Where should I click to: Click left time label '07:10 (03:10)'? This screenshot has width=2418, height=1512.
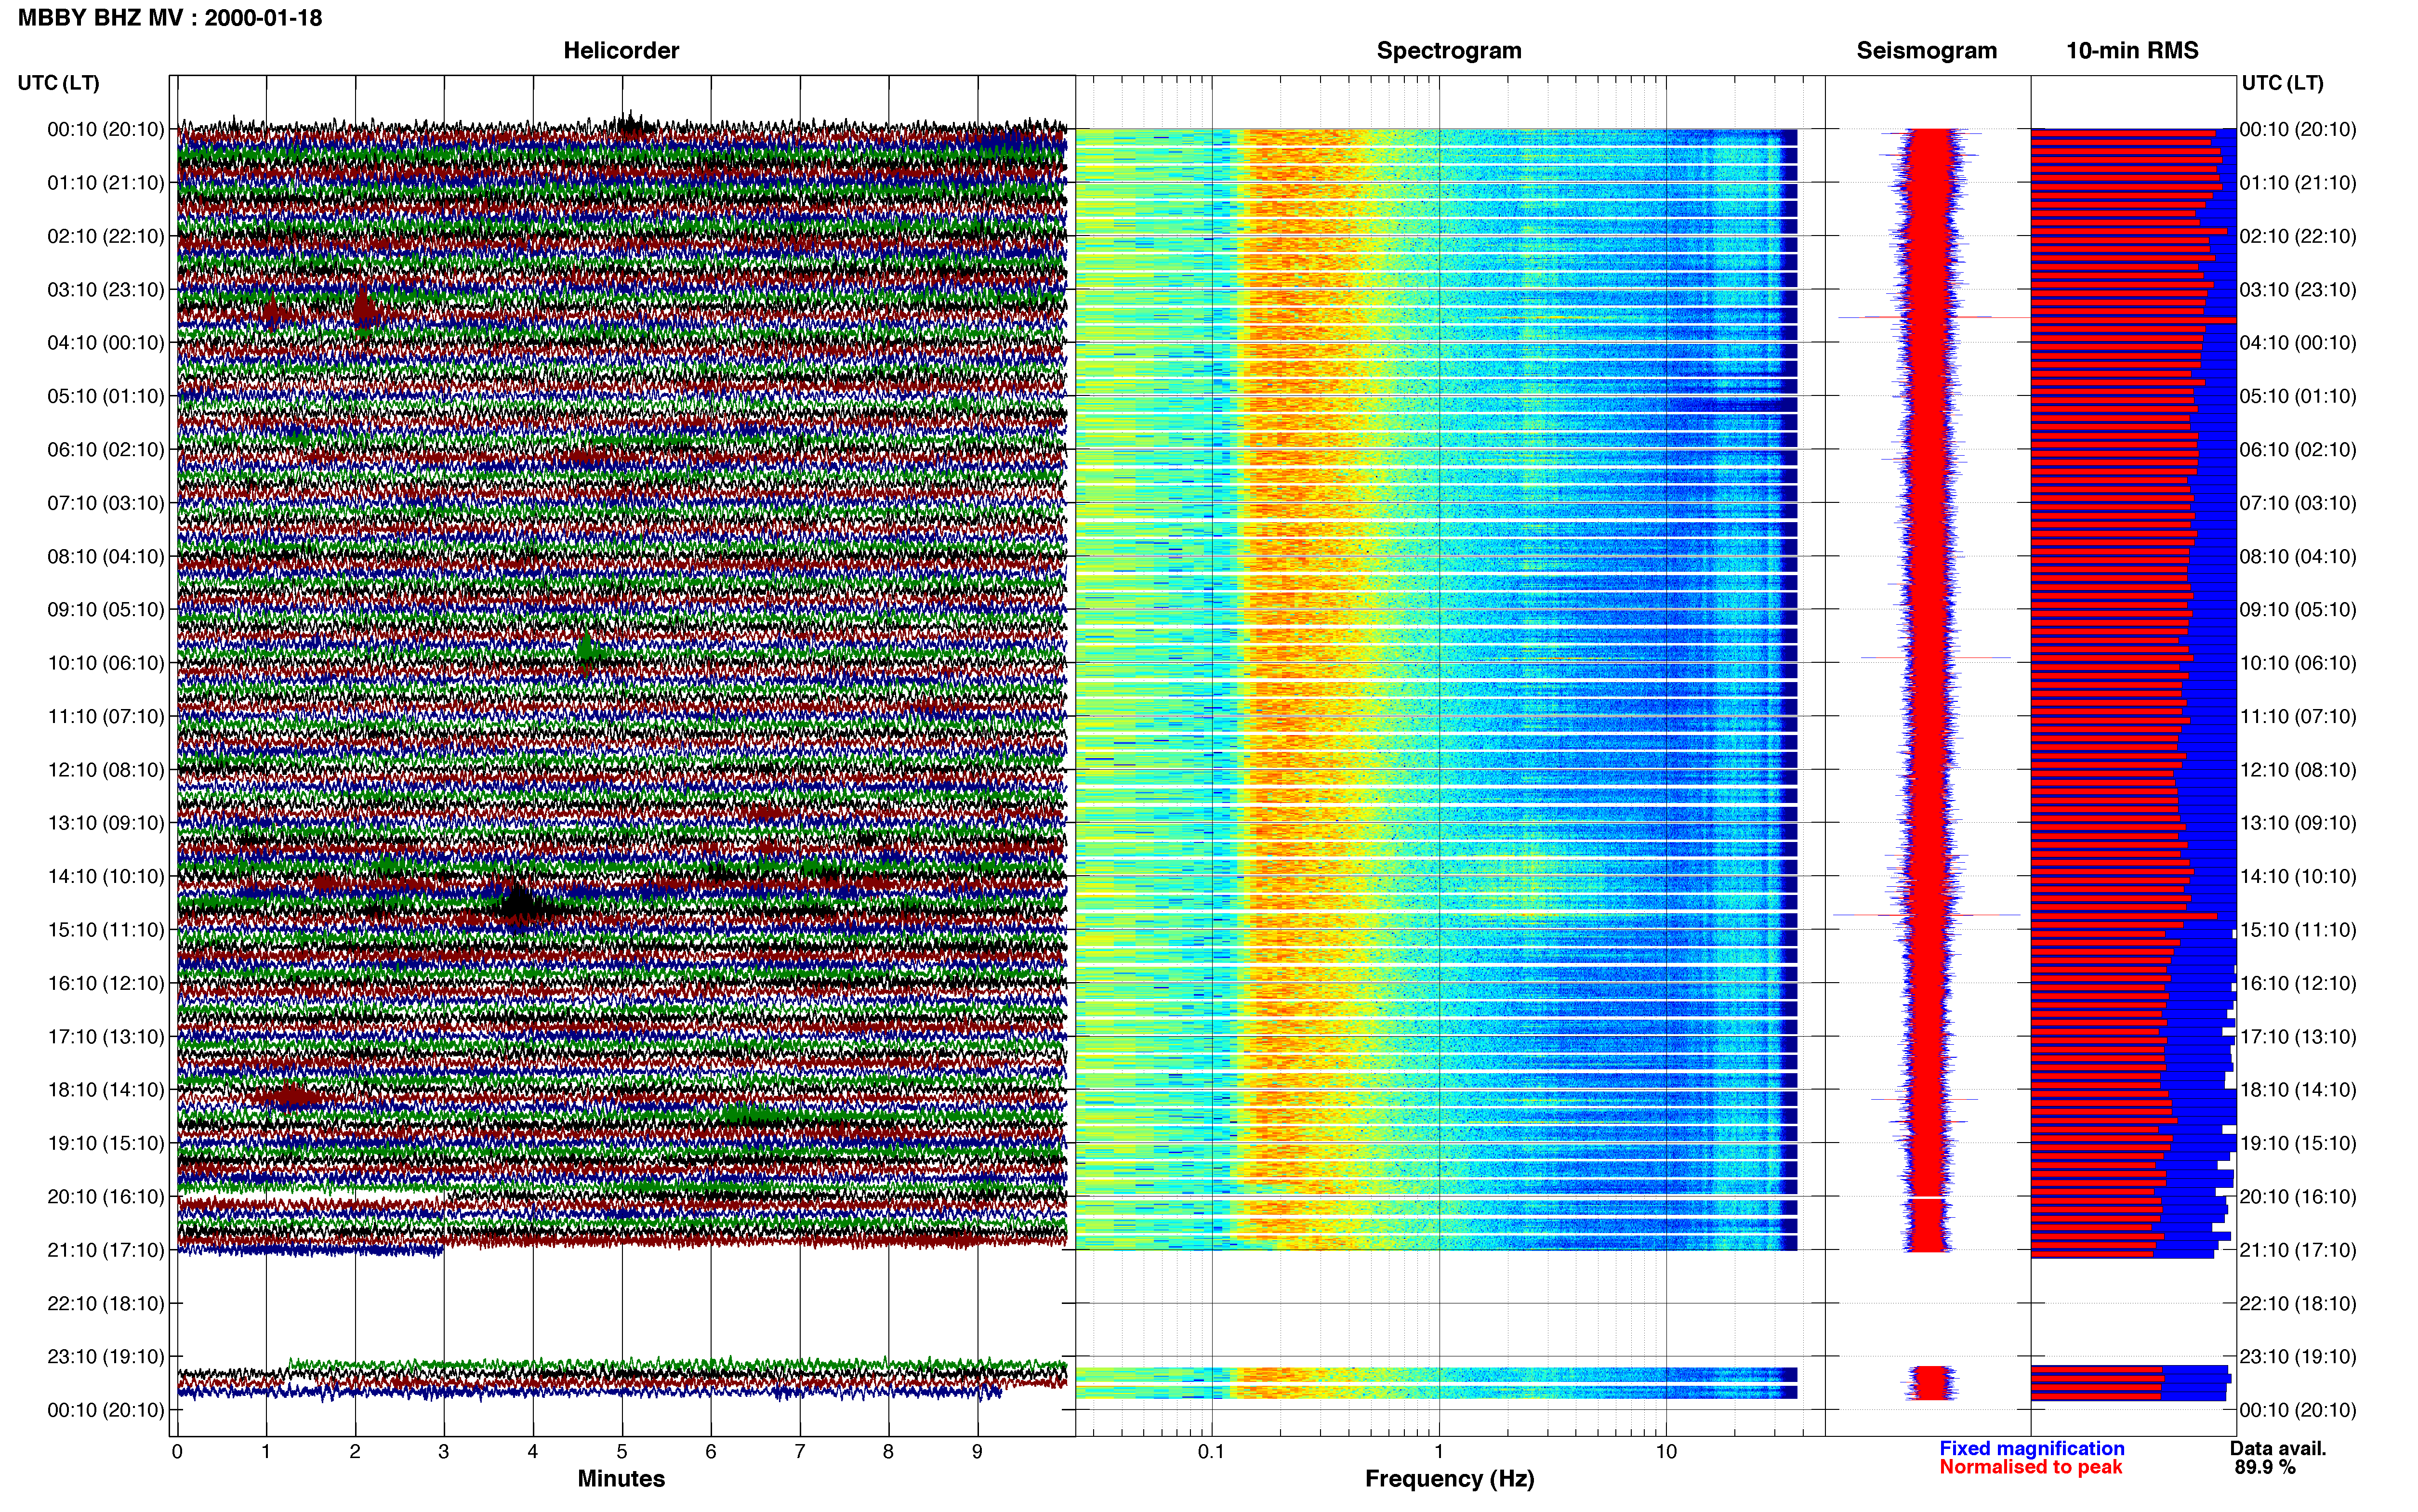(x=106, y=503)
